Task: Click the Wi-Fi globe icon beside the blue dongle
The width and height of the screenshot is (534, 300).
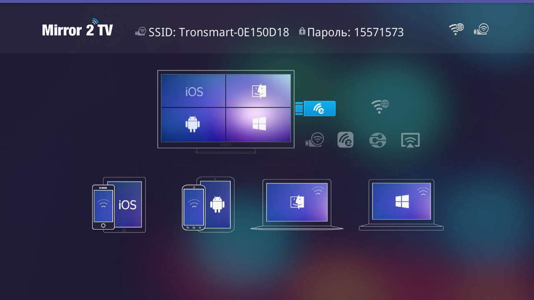Action: tap(380, 107)
